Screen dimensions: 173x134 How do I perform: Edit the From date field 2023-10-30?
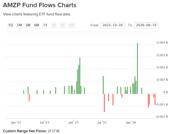pos(113,25)
